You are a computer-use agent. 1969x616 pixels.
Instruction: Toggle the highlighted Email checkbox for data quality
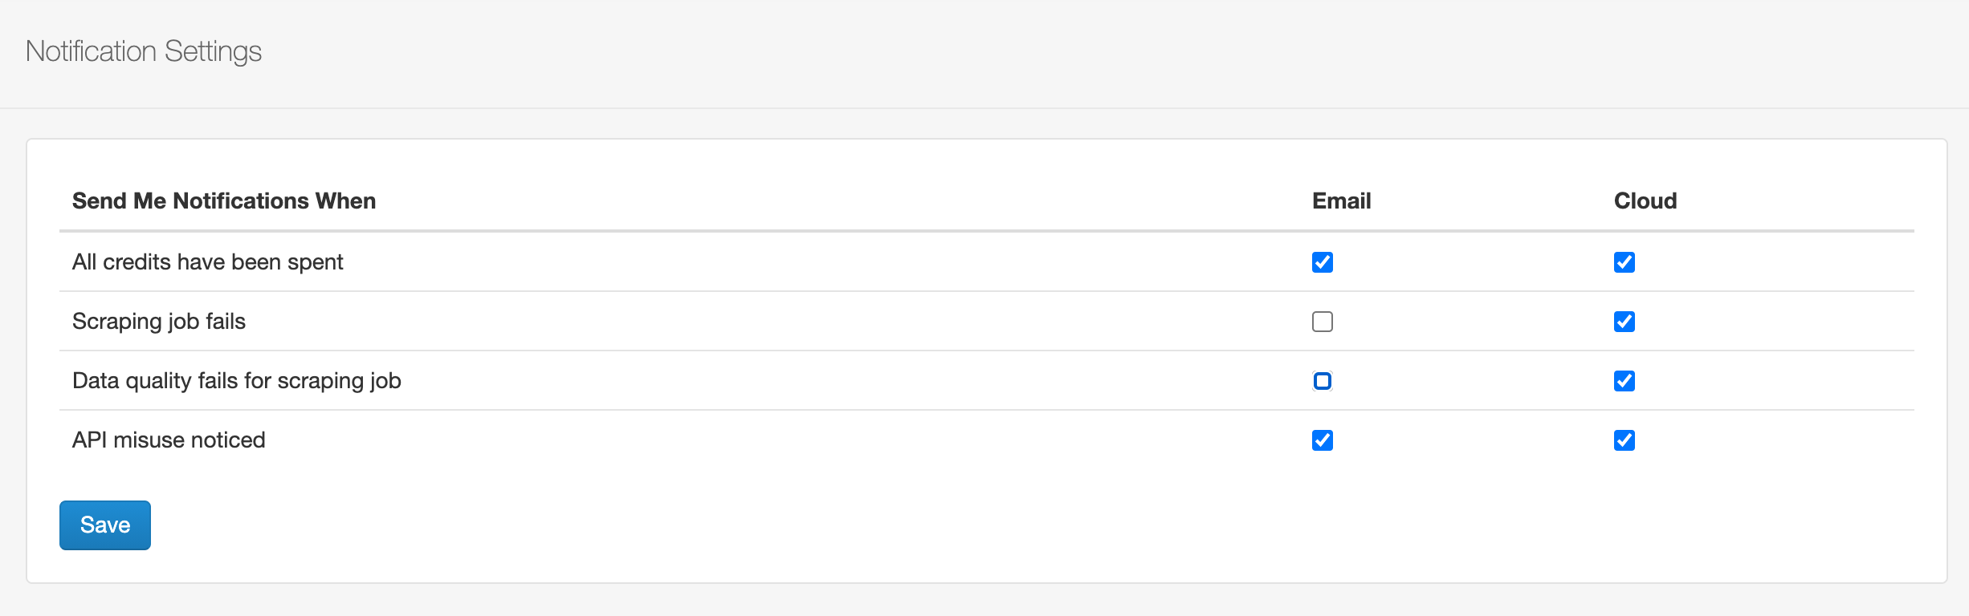pyautogui.click(x=1323, y=381)
